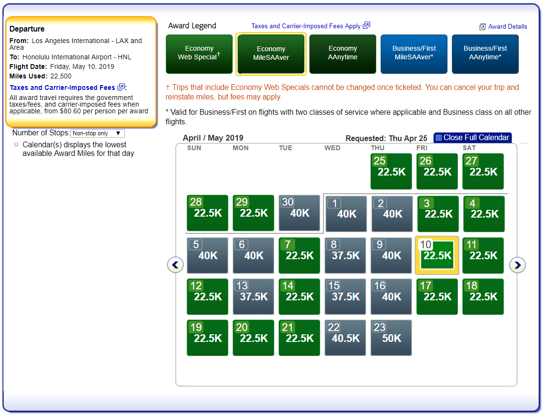Click calendar grid icon on Close Full Calendar

(439, 138)
